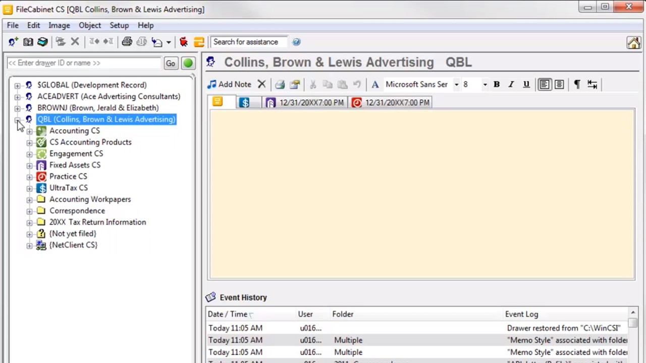Image resolution: width=646 pixels, height=363 pixels.
Task: Delete note using the X icon
Action: [x=261, y=84]
